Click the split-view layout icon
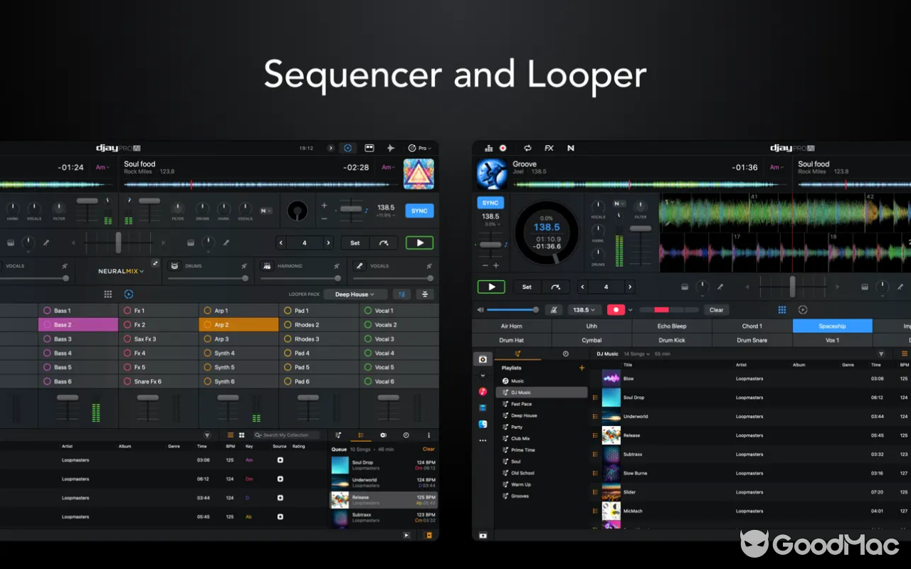The width and height of the screenshot is (911, 569). pos(369,147)
